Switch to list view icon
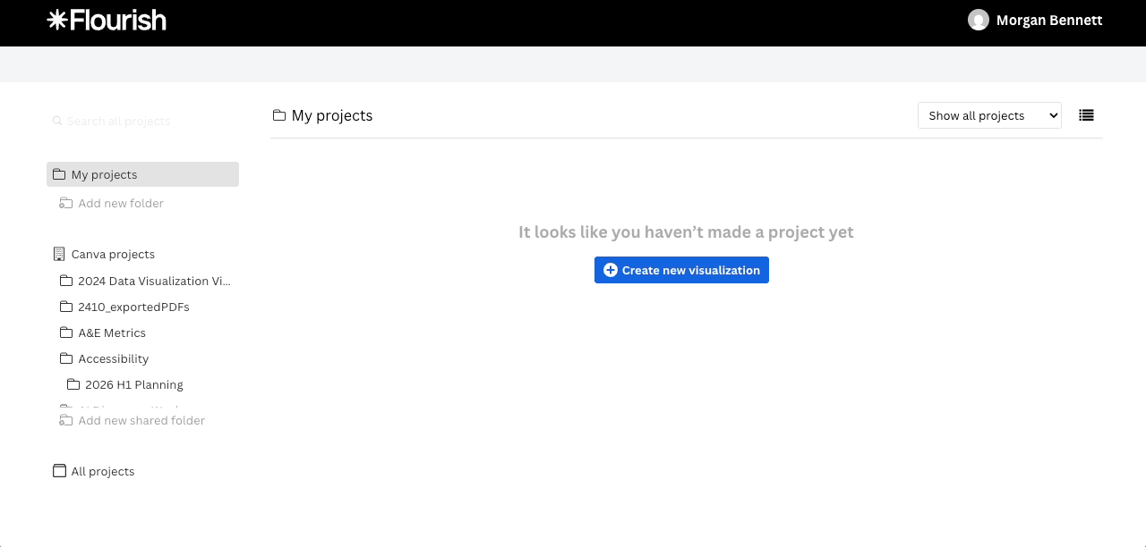The height and width of the screenshot is (547, 1146). click(1086, 115)
